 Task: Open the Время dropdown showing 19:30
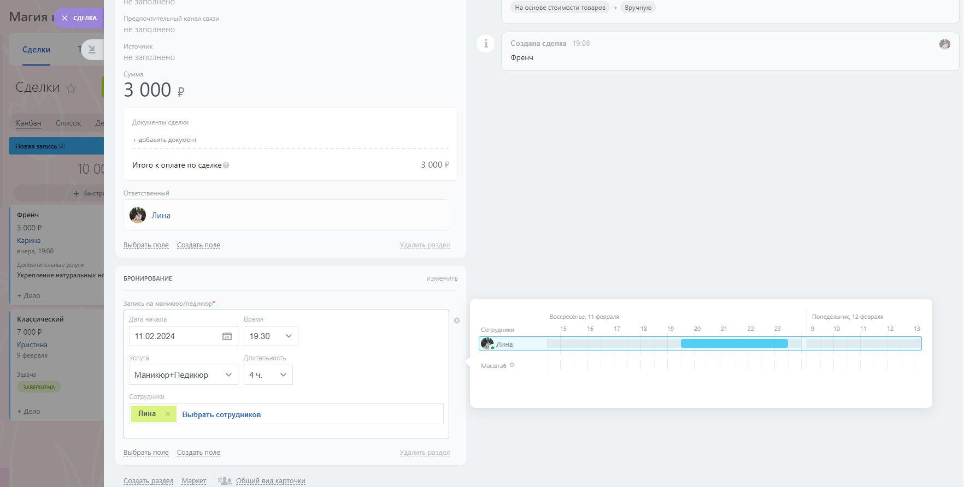[271, 336]
